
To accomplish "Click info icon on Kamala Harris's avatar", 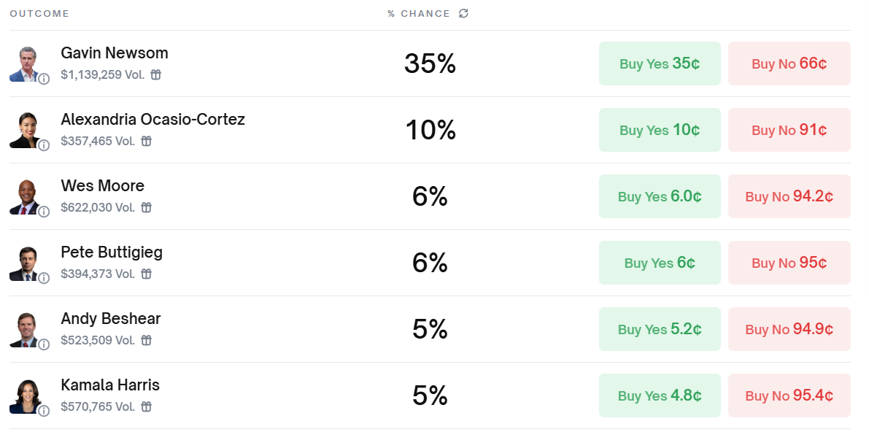I will click(x=44, y=411).
